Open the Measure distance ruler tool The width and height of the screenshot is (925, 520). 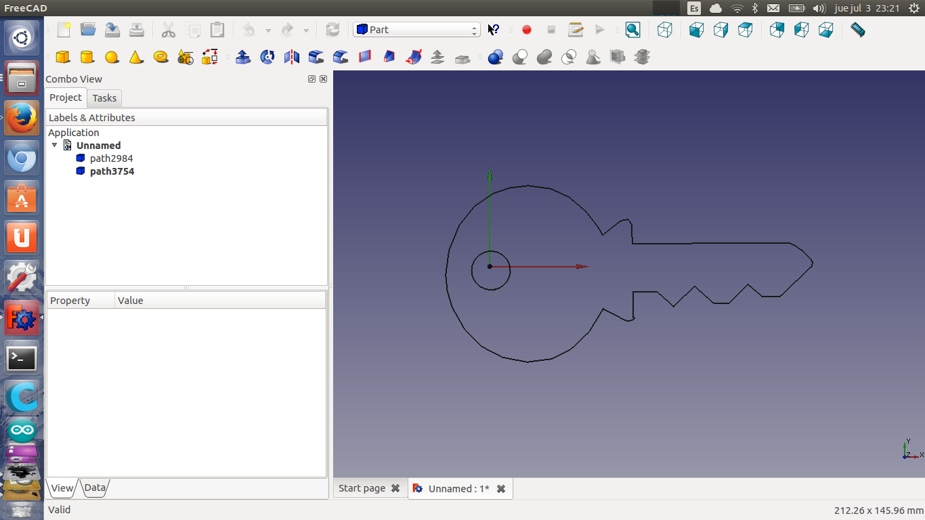point(857,30)
